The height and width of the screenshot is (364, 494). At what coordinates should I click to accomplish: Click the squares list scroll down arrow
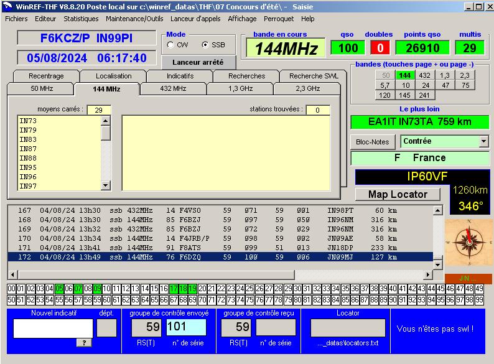pos(106,185)
